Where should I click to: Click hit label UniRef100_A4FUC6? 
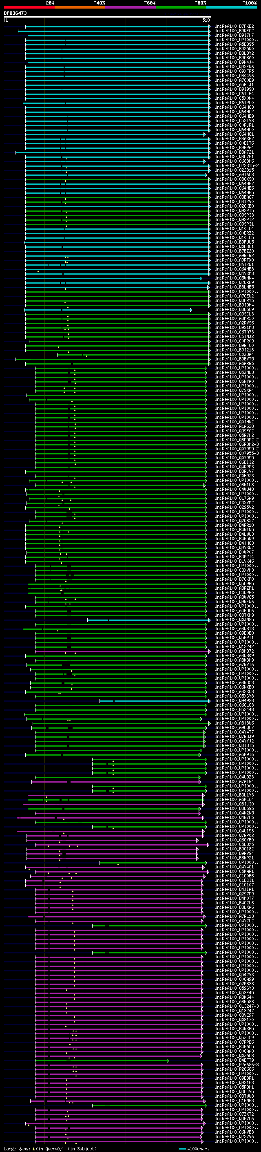(x=234, y=611)
